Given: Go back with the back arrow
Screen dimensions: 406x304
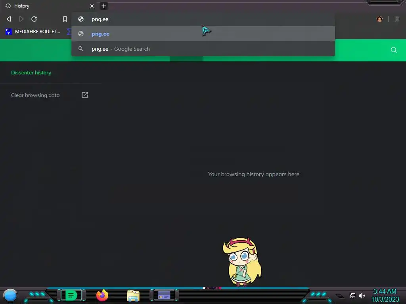Looking at the screenshot, I should coord(9,19).
